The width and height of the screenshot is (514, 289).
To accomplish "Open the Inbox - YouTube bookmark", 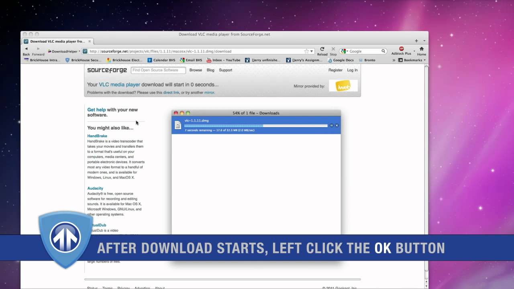I will (224, 60).
